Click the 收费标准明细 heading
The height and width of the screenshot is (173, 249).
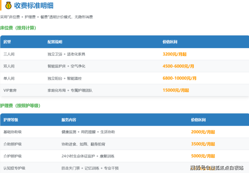click(34, 6)
